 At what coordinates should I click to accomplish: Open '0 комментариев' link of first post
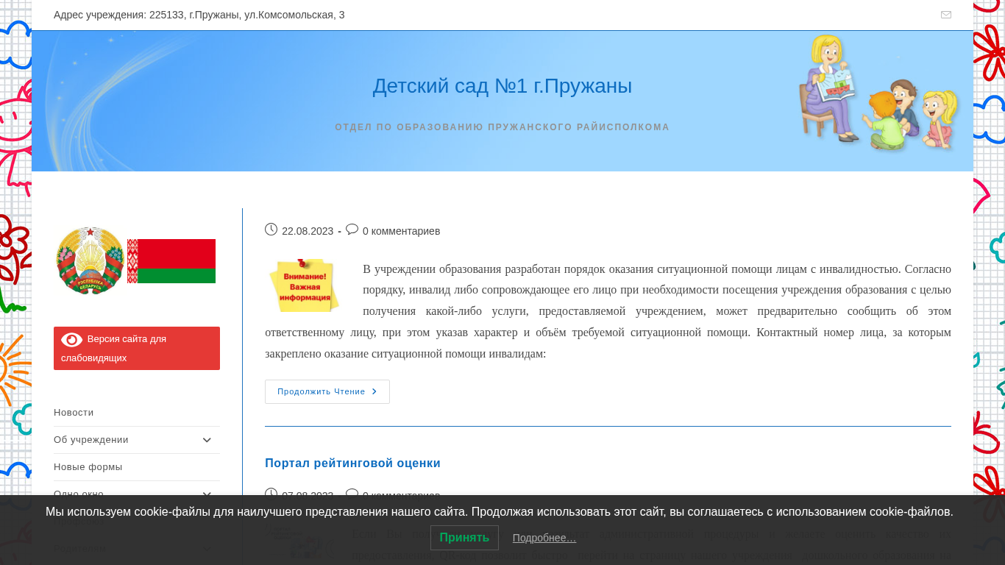pos(402,231)
